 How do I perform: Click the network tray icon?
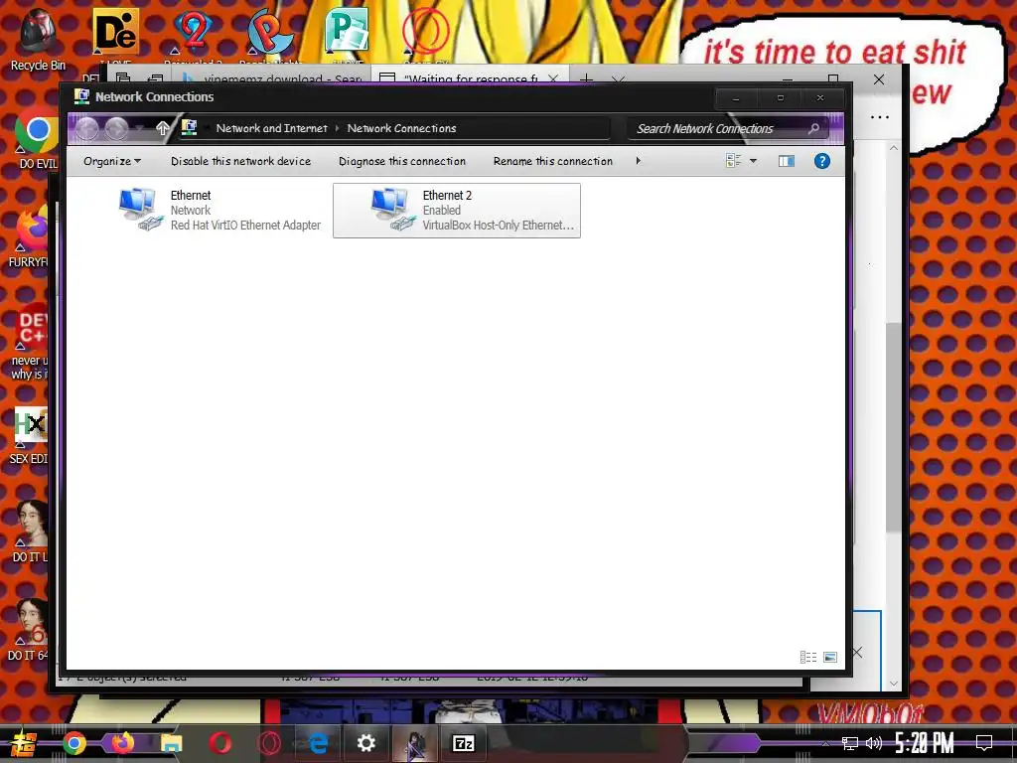point(850,743)
